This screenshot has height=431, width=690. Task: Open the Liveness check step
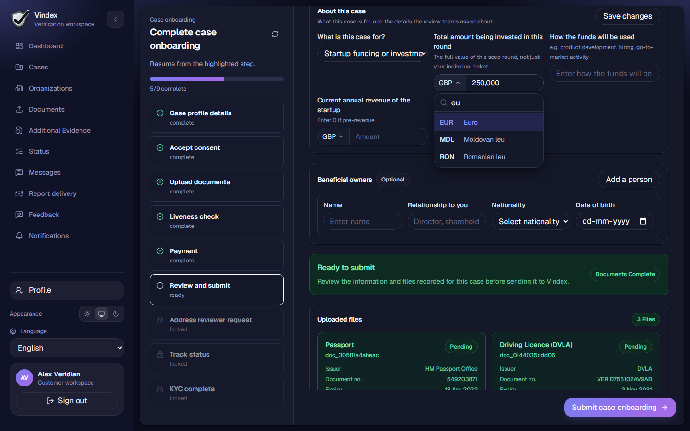pos(217,221)
